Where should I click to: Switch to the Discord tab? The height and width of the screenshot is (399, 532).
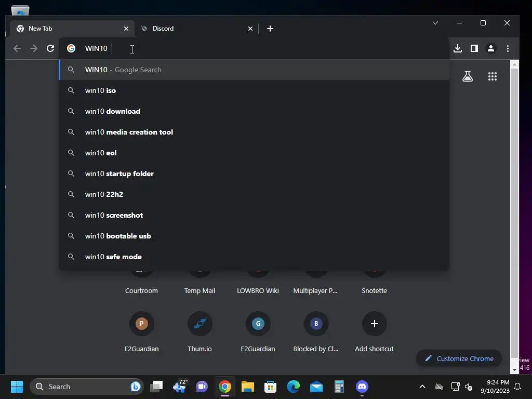click(197, 29)
